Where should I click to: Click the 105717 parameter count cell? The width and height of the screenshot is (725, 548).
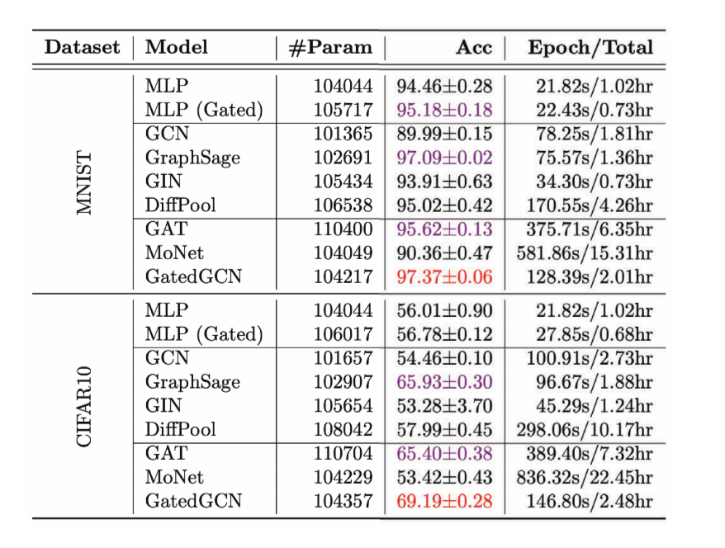(x=343, y=110)
